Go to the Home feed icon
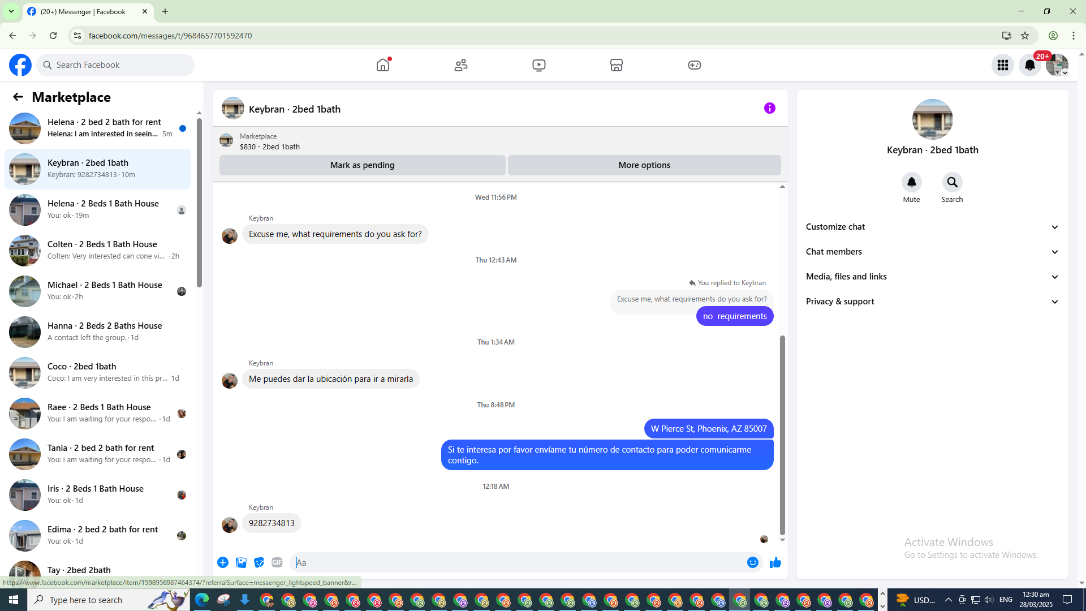This screenshot has width=1086, height=611. [x=383, y=65]
